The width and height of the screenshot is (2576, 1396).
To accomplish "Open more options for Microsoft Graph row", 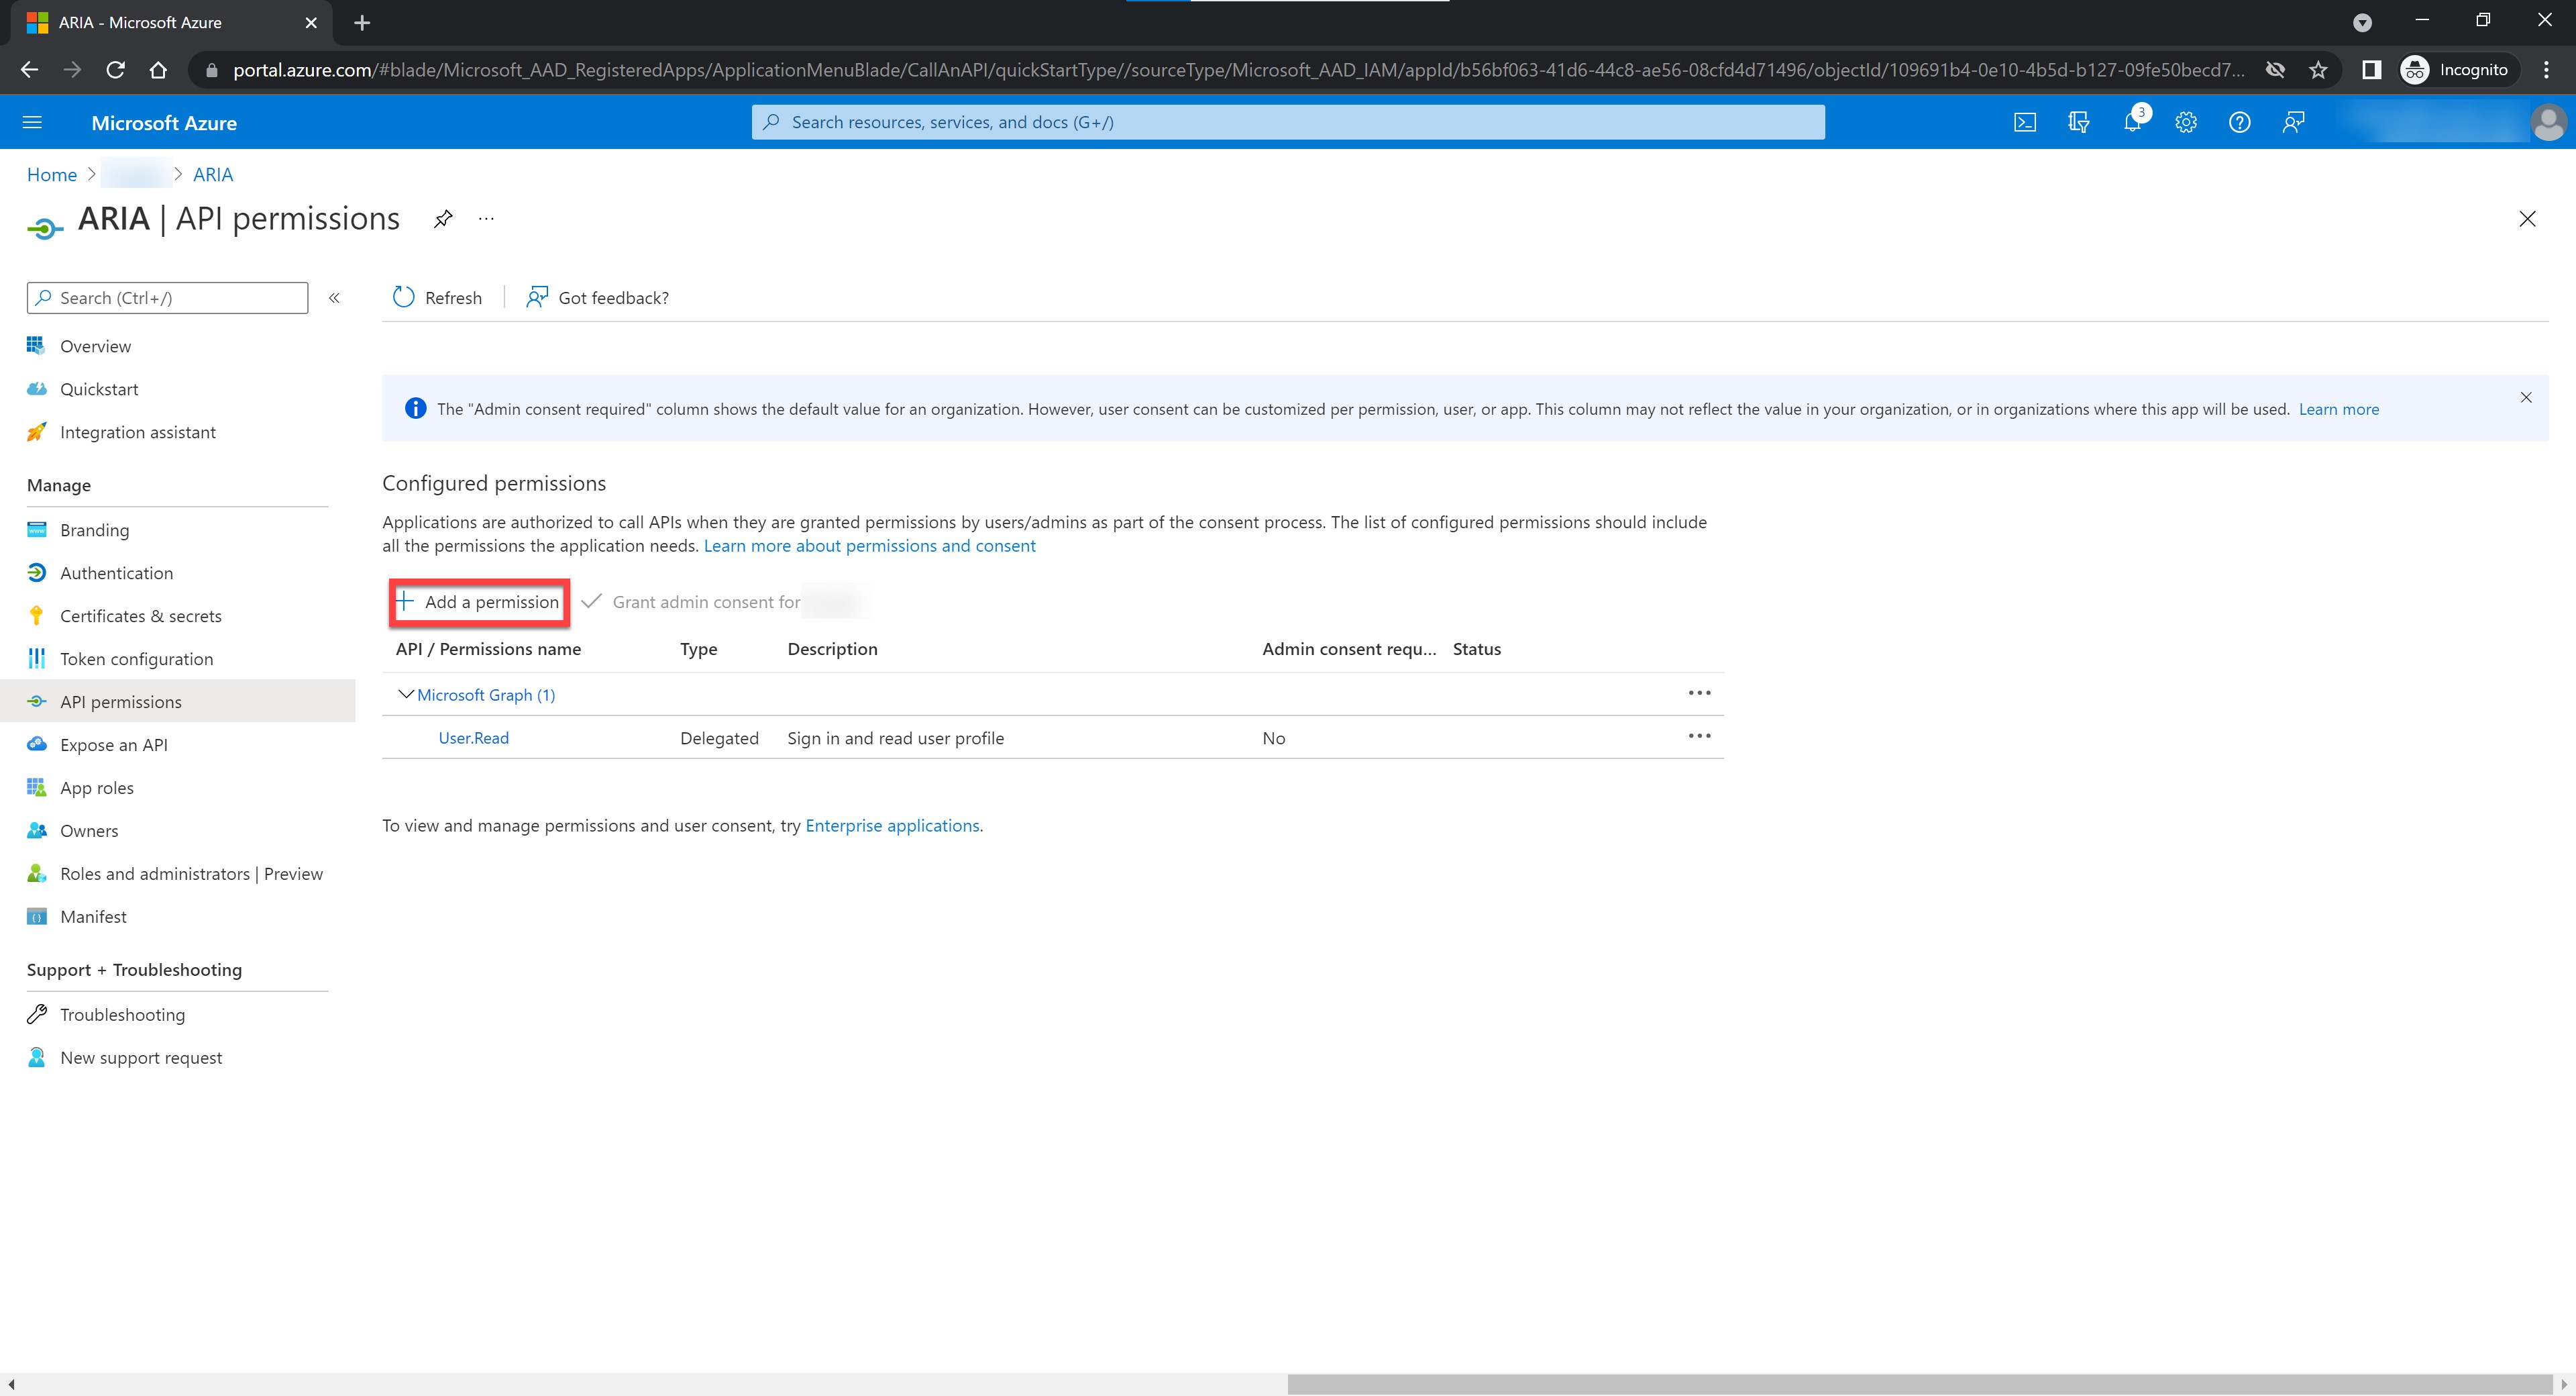I will click(1699, 693).
